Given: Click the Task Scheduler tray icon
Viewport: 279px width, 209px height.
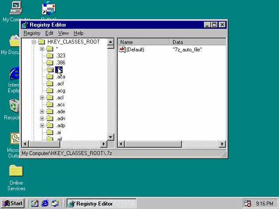Looking at the screenshot, I should click(247, 203).
